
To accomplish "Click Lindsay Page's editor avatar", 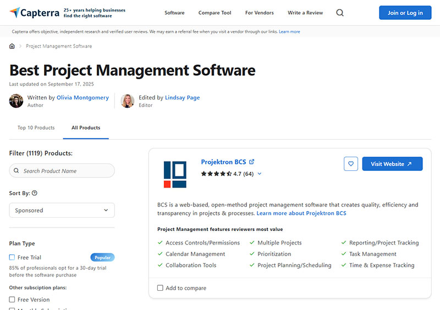I will point(128,101).
